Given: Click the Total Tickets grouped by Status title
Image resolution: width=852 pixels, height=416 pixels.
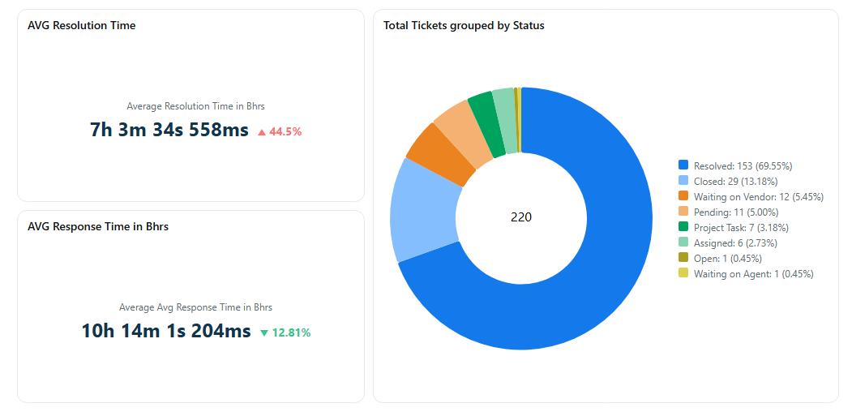Looking at the screenshot, I should tap(464, 26).
